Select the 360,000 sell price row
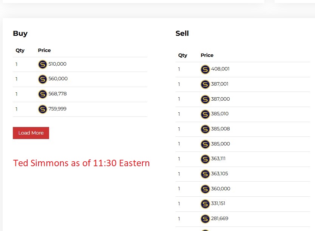Image resolution: width=315 pixels, height=231 pixels. (x=243, y=189)
